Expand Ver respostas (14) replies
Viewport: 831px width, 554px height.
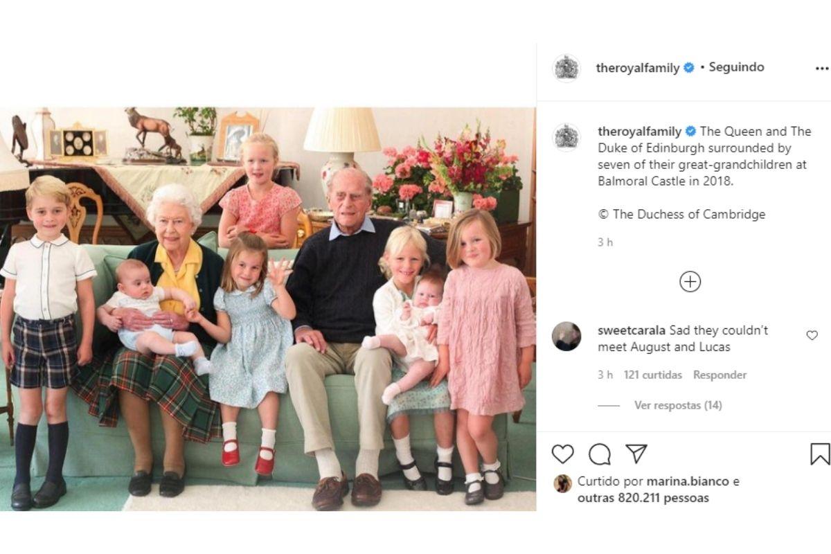point(678,405)
